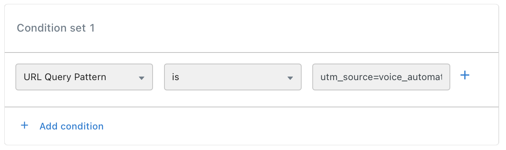Select the 'Condition set 1' heading
The width and height of the screenshot is (506, 150).
click(x=56, y=28)
